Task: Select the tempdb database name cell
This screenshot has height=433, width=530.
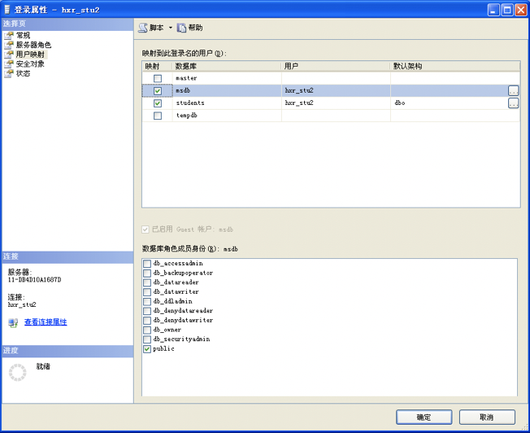Action: click(x=227, y=116)
